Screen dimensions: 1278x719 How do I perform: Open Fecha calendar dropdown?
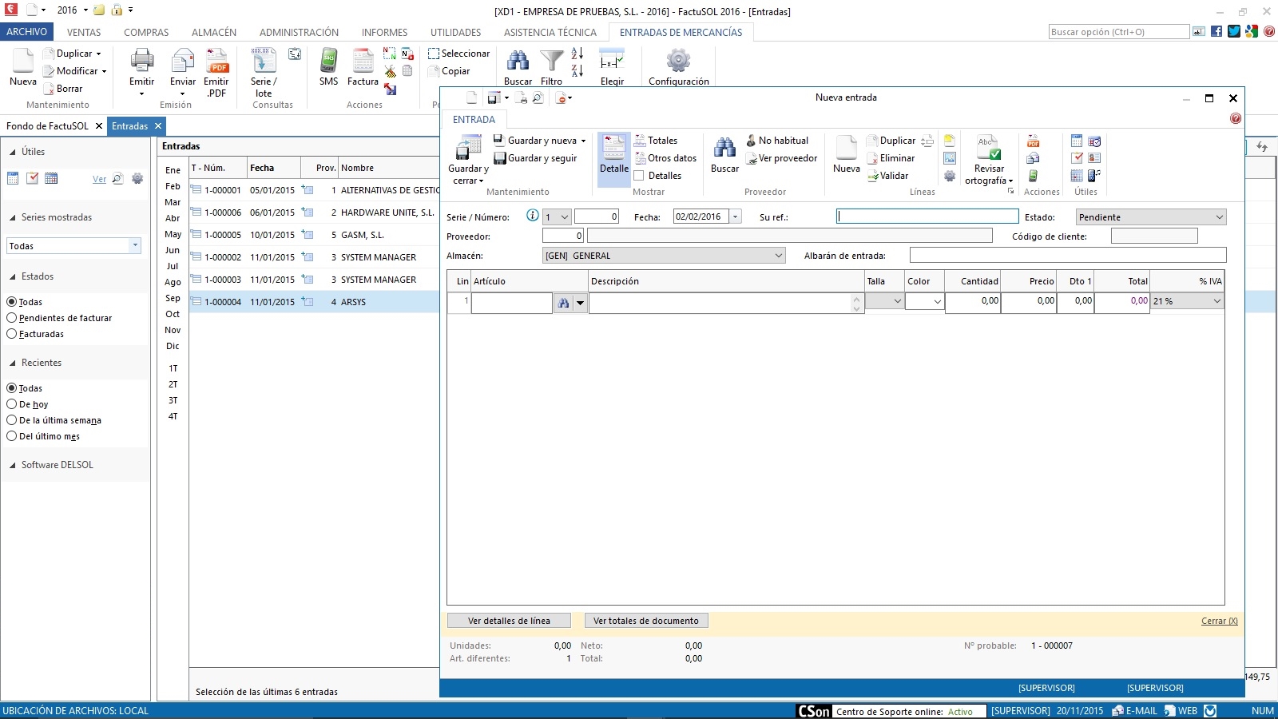[x=736, y=216]
